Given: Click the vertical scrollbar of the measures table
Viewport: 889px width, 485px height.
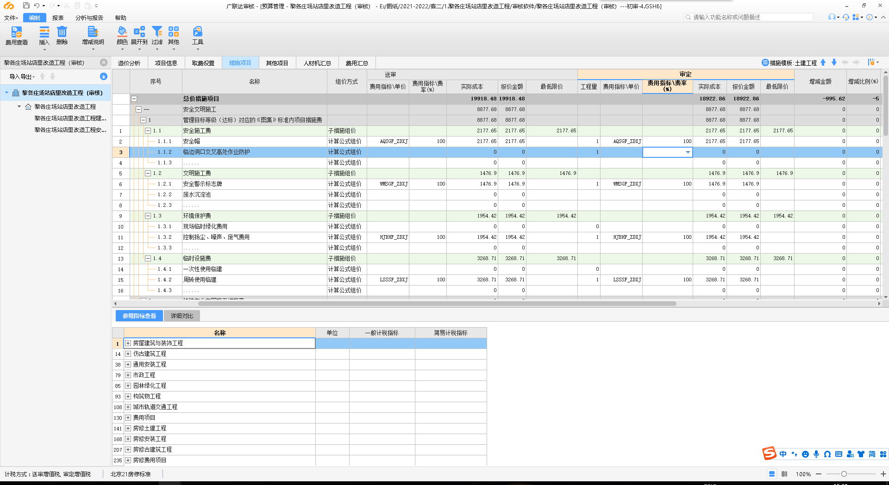Looking at the screenshot, I should point(885,106).
